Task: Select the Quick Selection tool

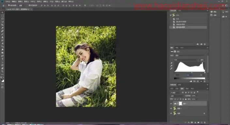Action: [2, 22]
